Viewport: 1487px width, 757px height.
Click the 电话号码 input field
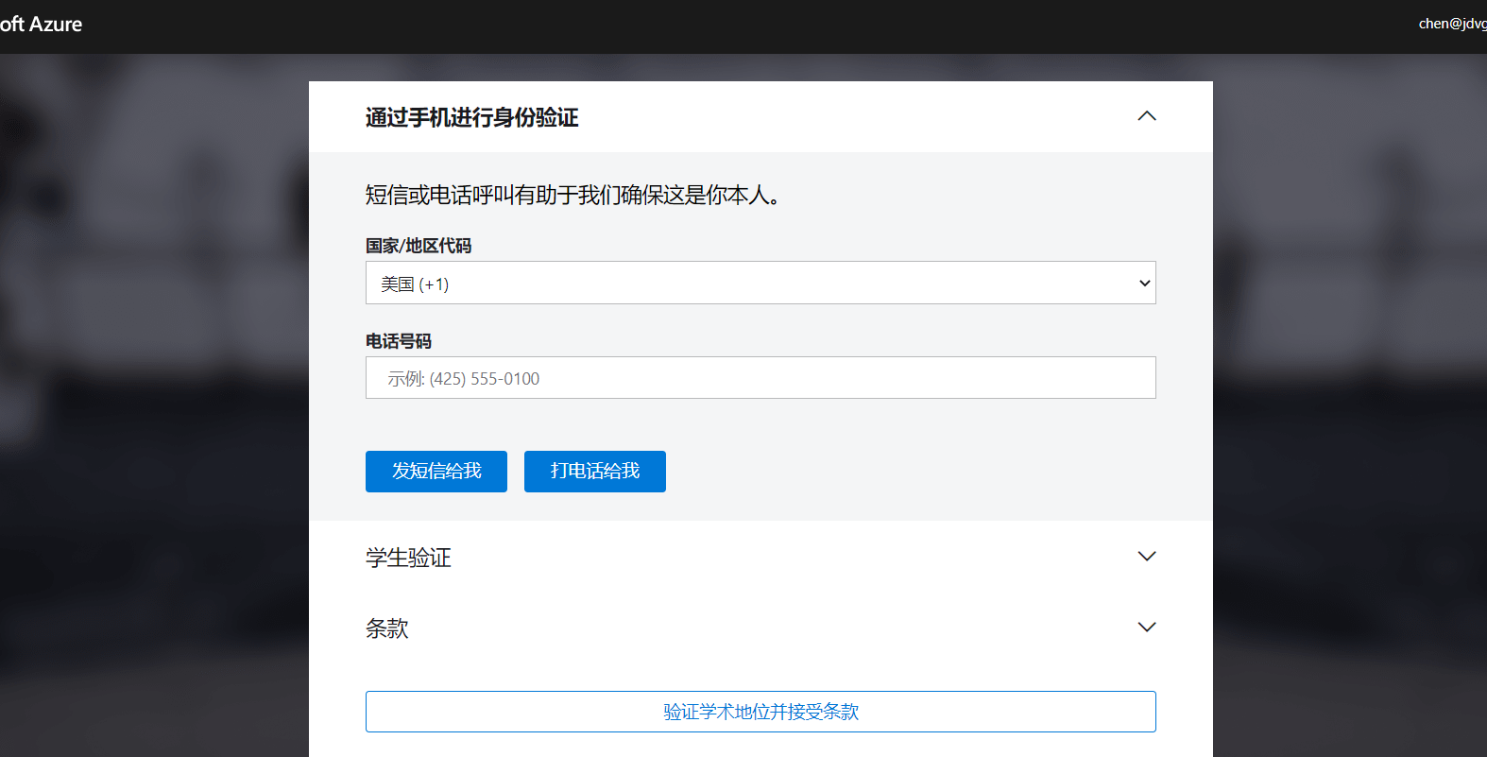click(761, 378)
